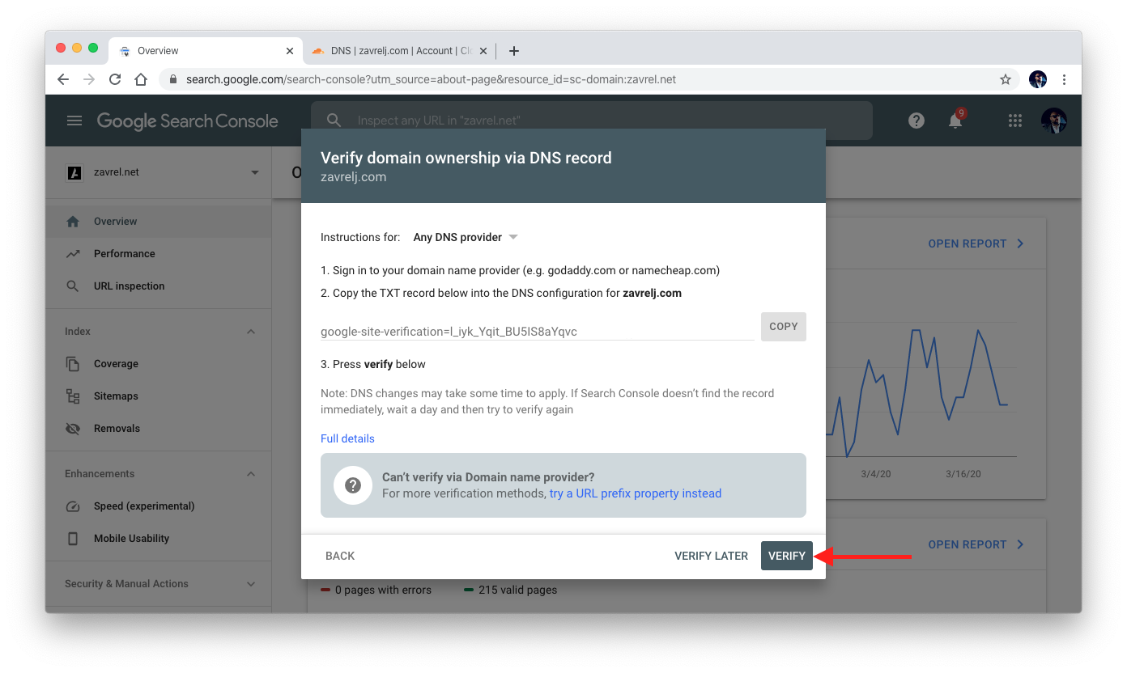
Task: Open the browser home page
Action: click(141, 79)
